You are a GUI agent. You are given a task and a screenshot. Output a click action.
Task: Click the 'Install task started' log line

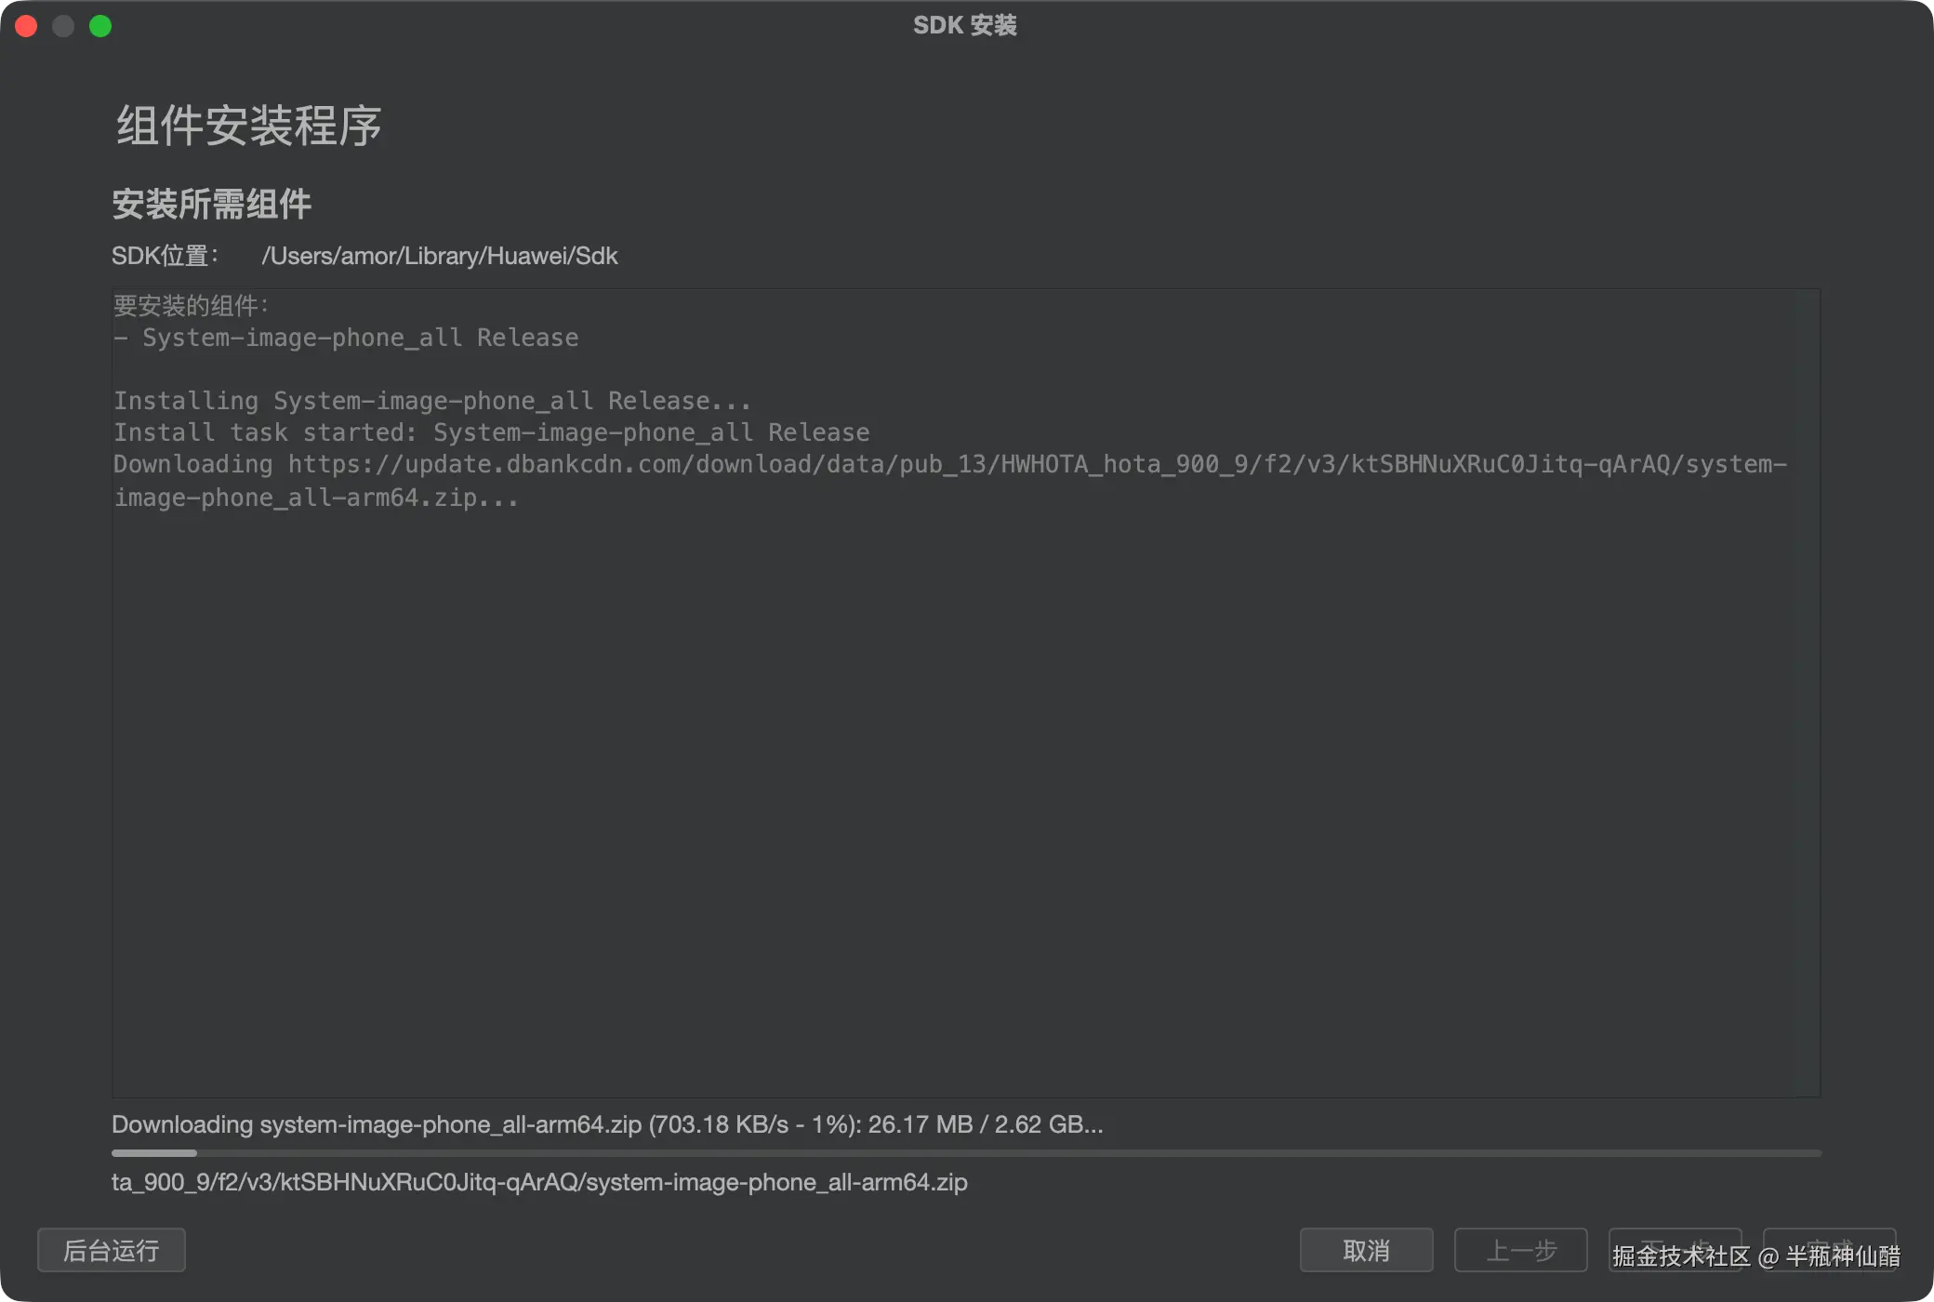(x=491, y=432)
